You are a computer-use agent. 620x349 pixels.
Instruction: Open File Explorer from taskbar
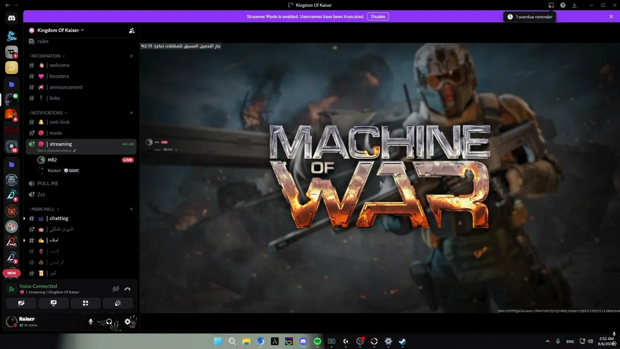(246, 341)
